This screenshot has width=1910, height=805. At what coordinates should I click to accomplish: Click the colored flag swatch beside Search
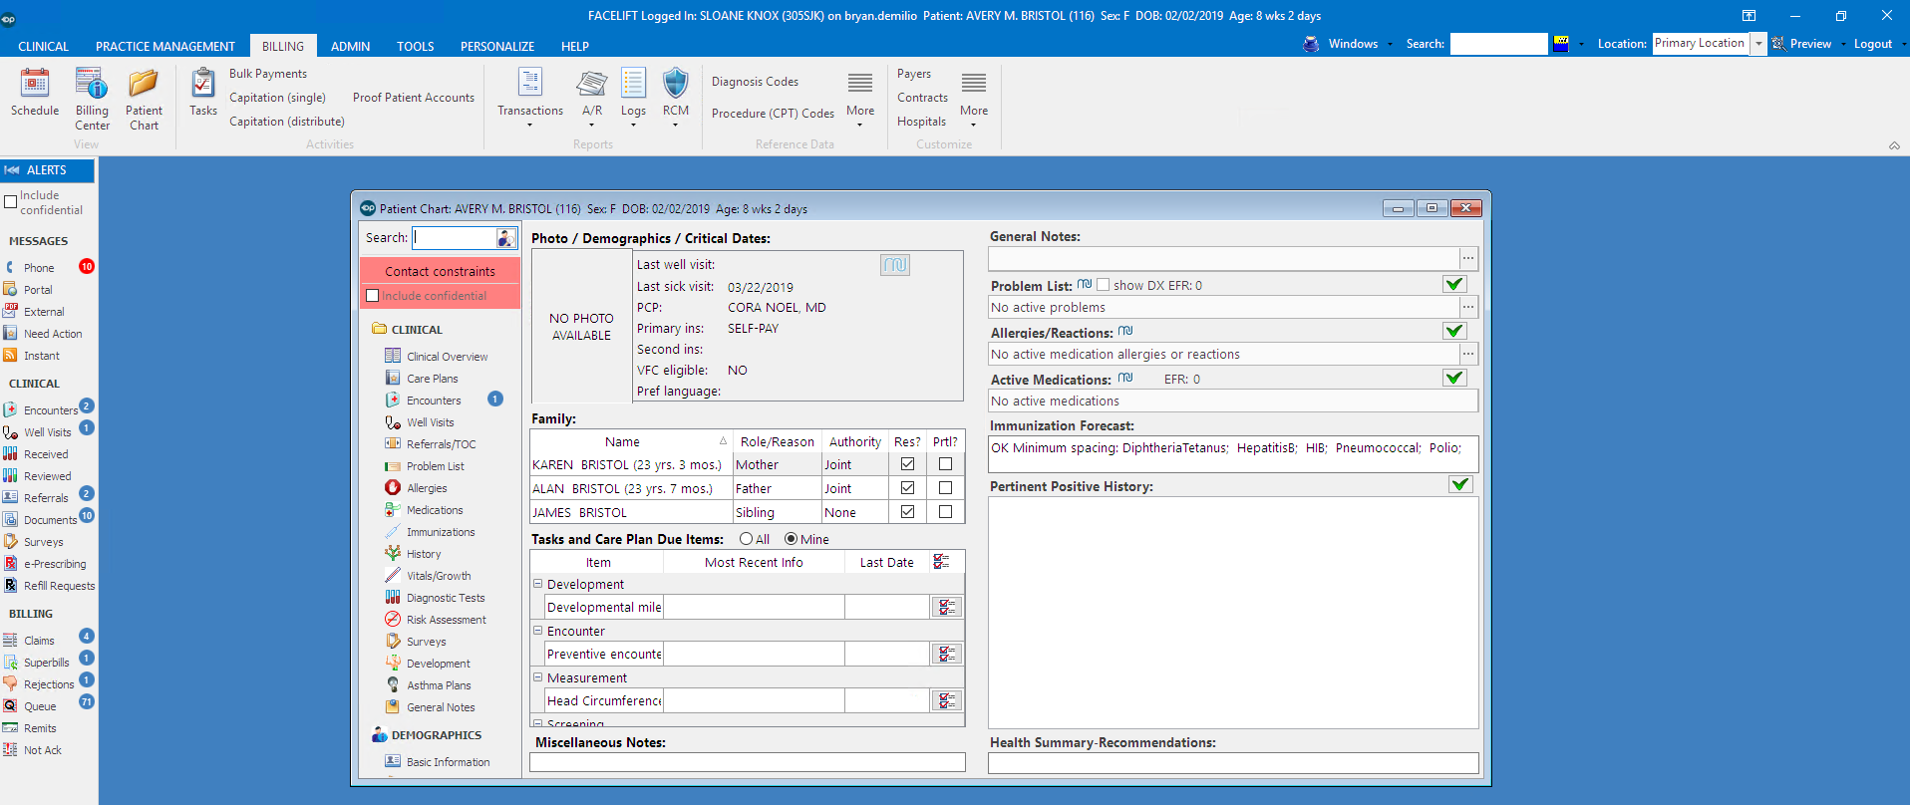[1561, 44]
